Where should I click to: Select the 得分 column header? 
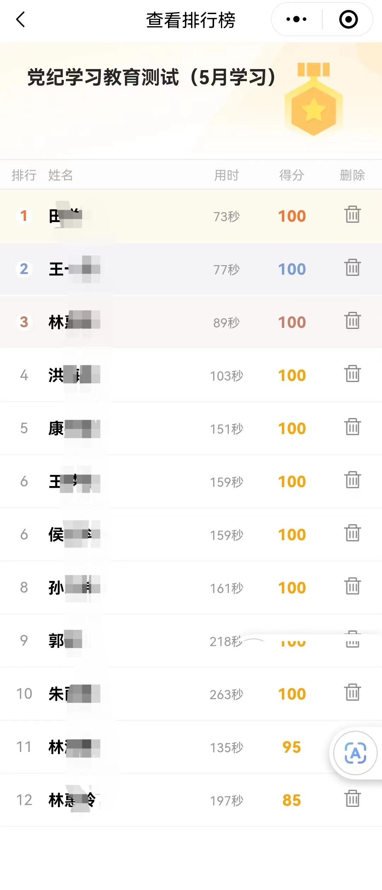pos(292,175)
